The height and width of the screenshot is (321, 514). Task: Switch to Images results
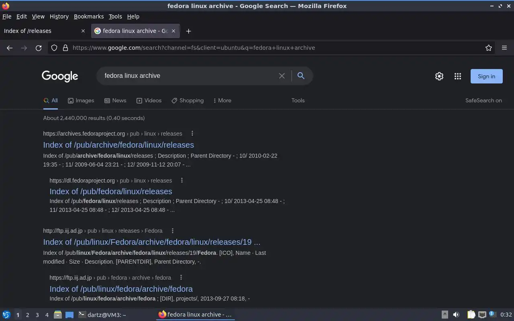[x=81, y=100]
